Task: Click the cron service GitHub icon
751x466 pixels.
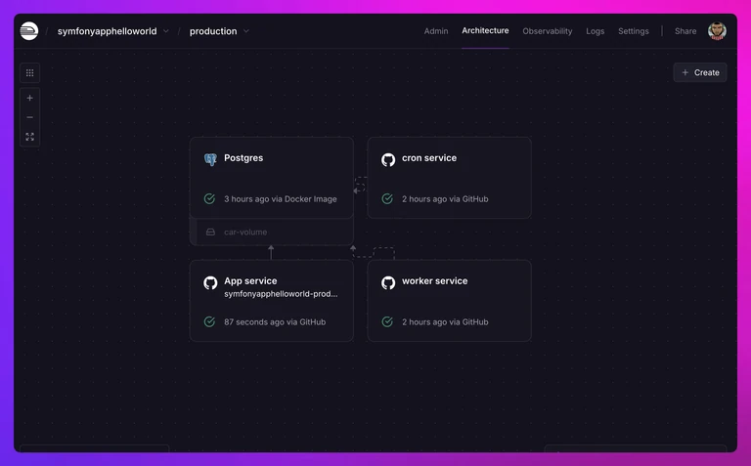Action: [388, 159]
